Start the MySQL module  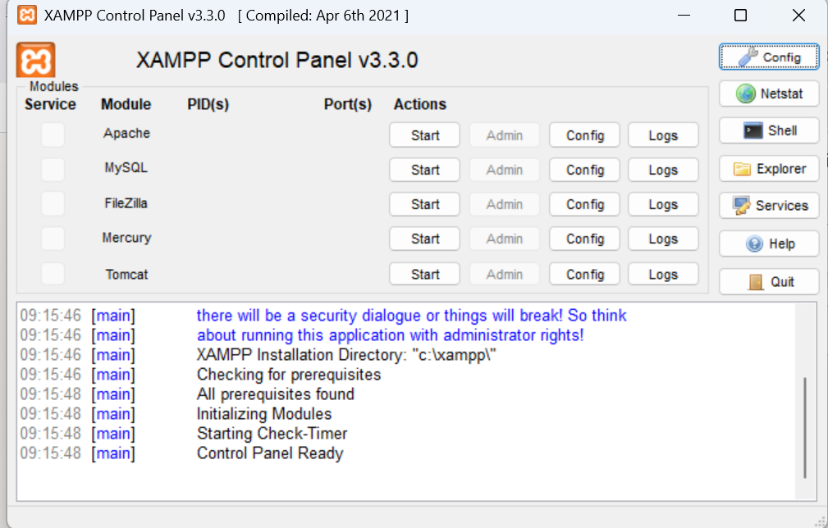click(425, 170)
